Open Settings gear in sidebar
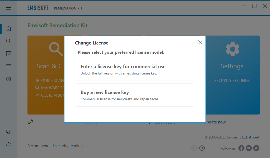The width and height of the screenshot is (271, 159). tap(8, 79)
